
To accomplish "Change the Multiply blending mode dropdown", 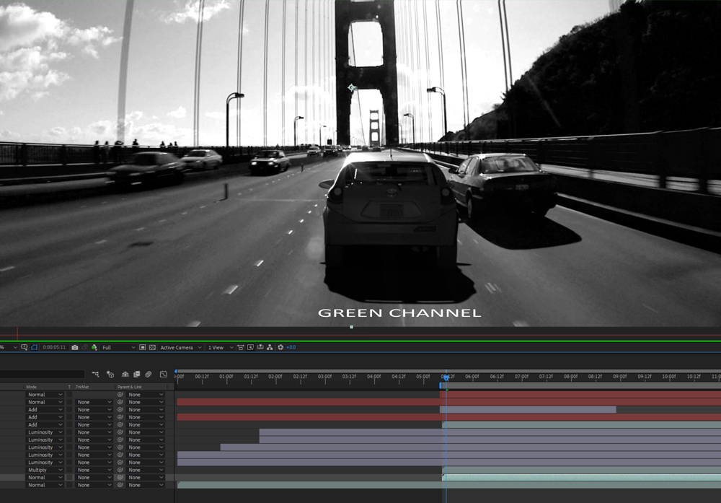I will [43, 469].
